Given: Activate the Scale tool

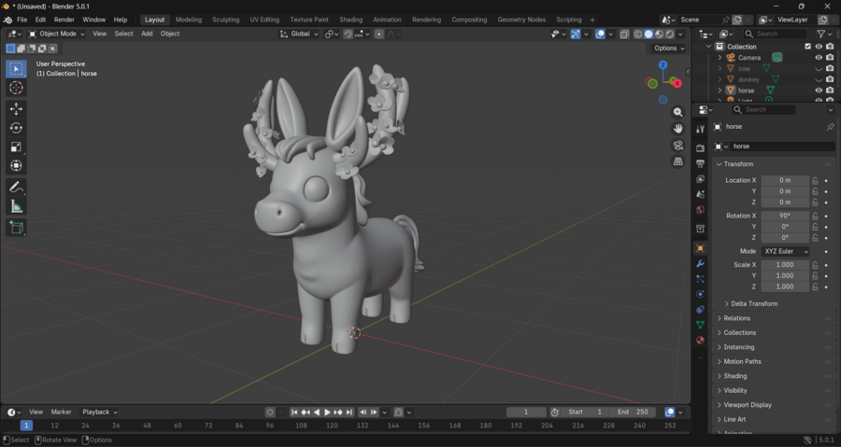Looking at the screenshot, I should coord(16,147).
